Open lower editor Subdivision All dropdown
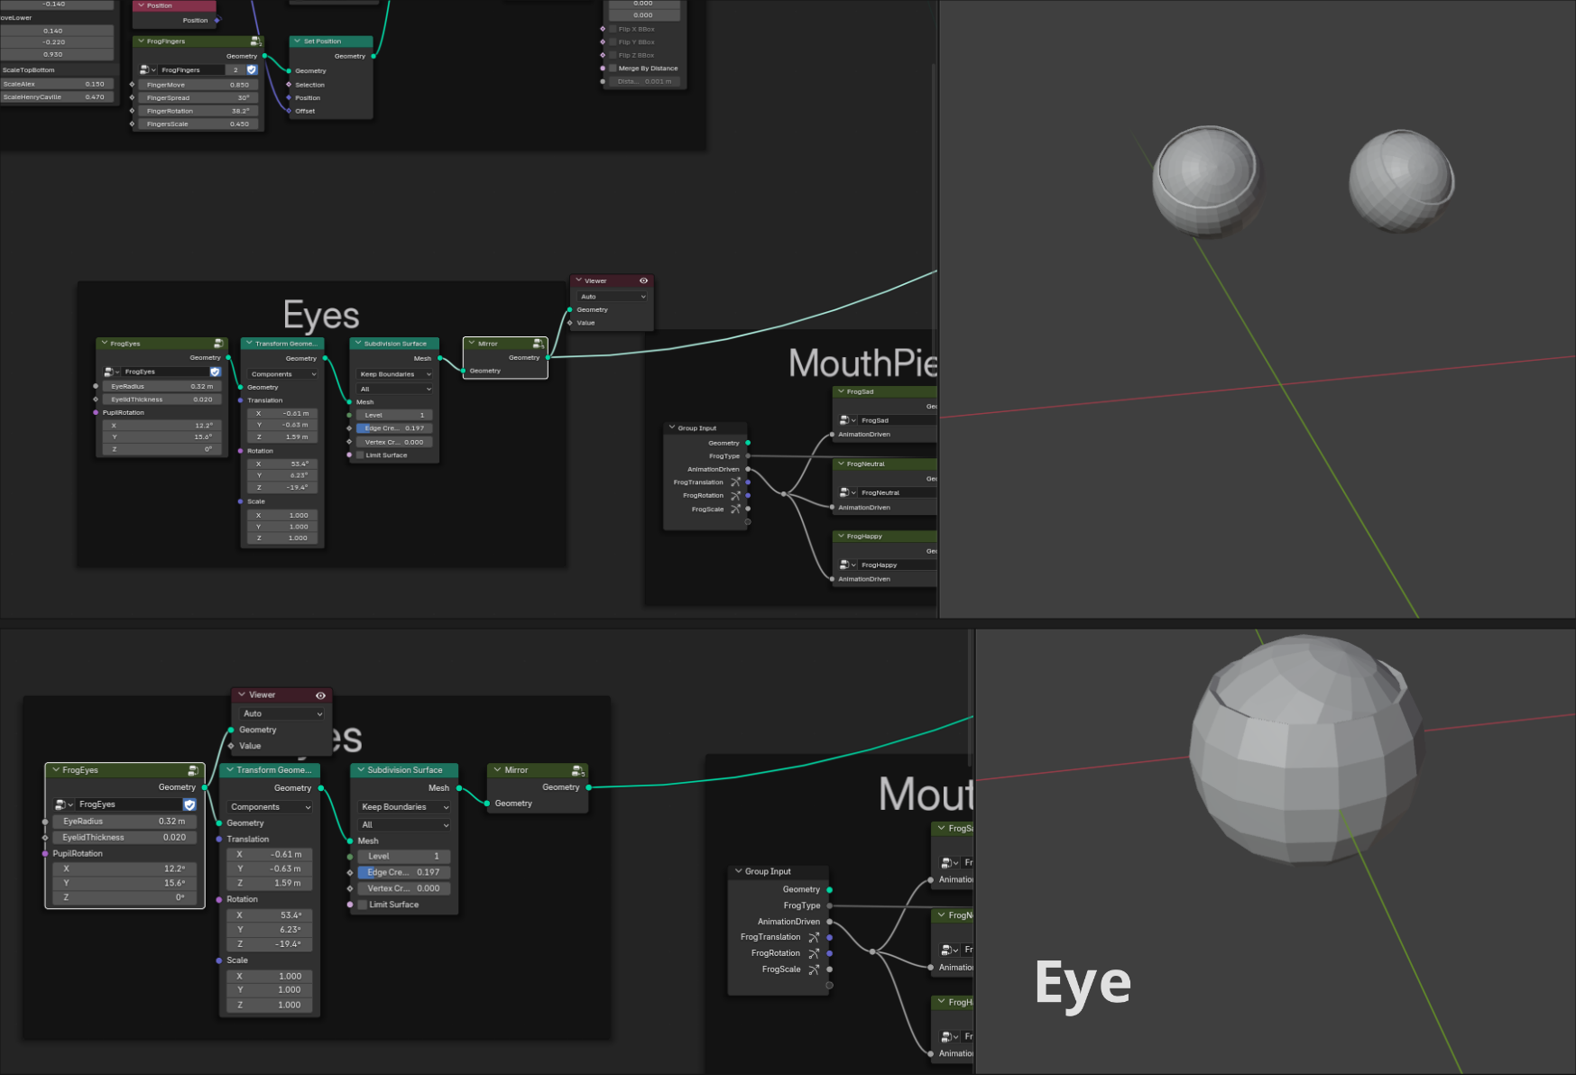1576x1075 pixels. tap(404, 825)
